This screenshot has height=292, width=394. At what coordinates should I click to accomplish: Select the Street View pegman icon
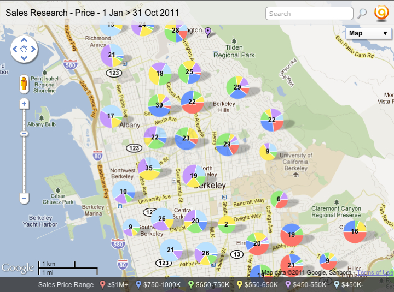point(24,84)
